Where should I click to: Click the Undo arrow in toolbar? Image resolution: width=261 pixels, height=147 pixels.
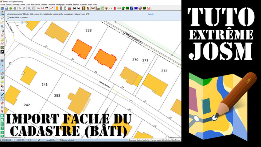click(x=20, y=8)
